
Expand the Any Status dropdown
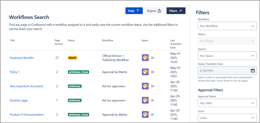pos(227,41)
